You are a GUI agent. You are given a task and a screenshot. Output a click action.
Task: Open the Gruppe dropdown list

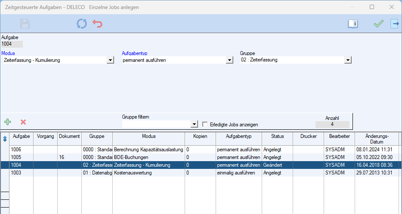tap(348, 60)
